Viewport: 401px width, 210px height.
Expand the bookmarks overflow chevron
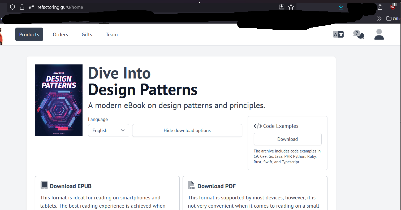379,19
